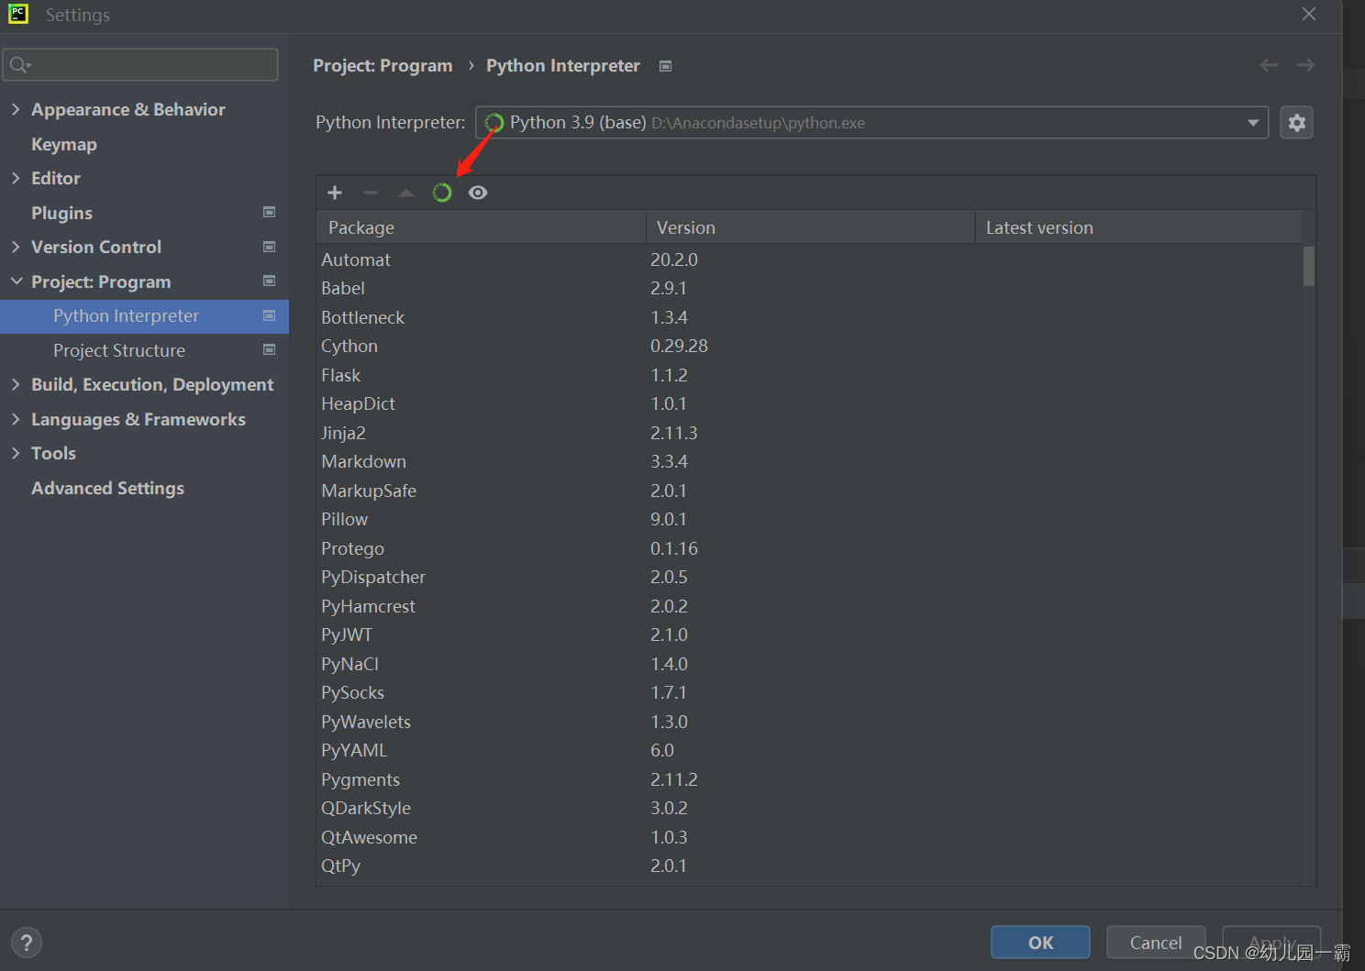1365x971 pixels.
Task: Select the Jinja2 package row
Action: tap(809, 433)
